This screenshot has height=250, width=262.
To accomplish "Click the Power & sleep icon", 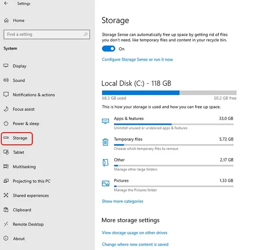I will point(6,123).
